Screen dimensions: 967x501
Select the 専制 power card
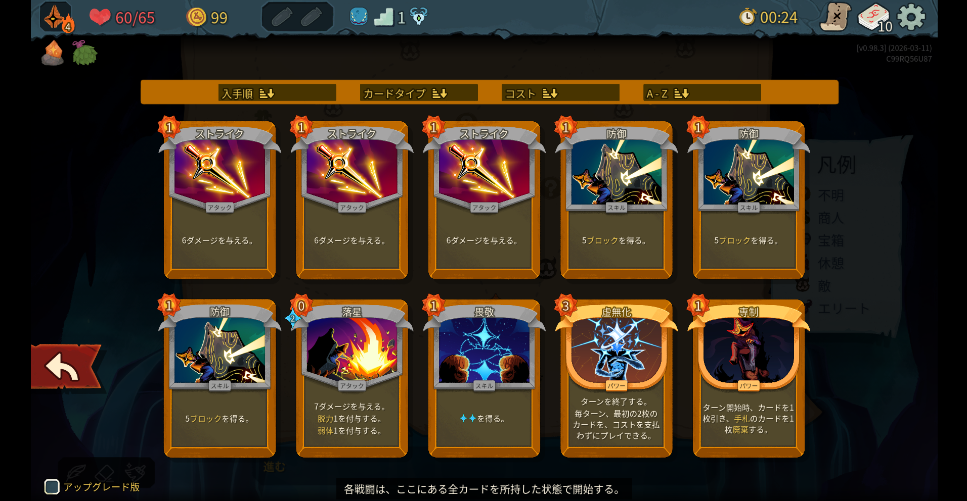[x=749, y=378]
